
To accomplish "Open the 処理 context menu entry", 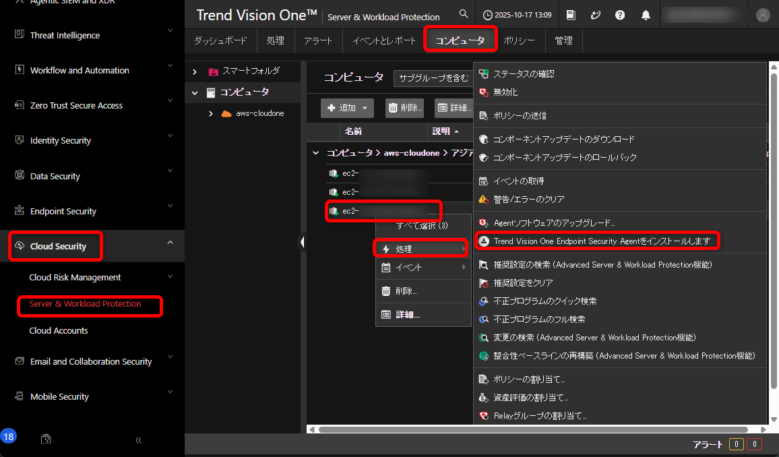I will (x=423, y=249).
